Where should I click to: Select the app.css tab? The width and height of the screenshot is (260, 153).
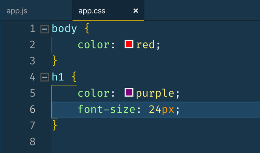(92, 10)
